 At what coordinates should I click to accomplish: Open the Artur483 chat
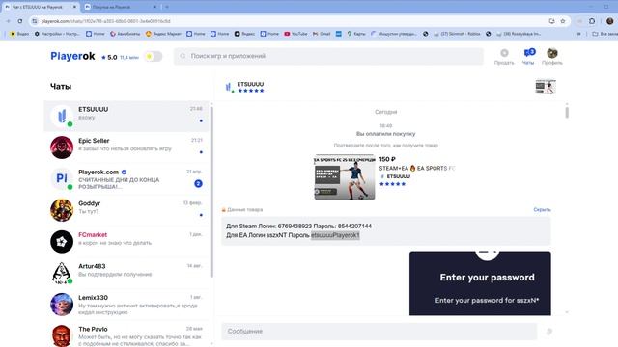(x=126, y=273)
